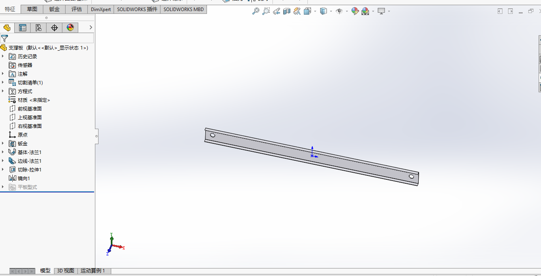Screen dimensions: 541x276
Task: Click the Zoom to Fit icon
Action: click(256, 11)
